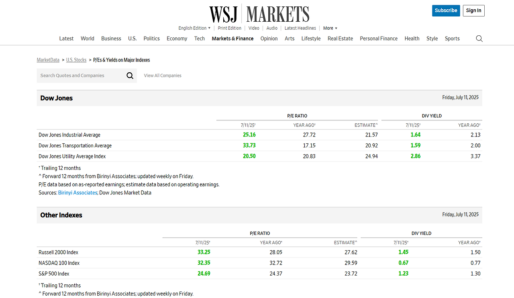The width and height of the screenshot is (514, 298).
Task: Click the NASDAQ 100 dividend yield 0.67
Action: [404, 263]
